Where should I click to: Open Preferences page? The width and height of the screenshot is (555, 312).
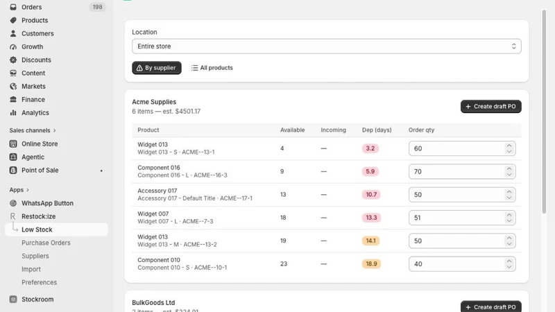click(40, 283)
